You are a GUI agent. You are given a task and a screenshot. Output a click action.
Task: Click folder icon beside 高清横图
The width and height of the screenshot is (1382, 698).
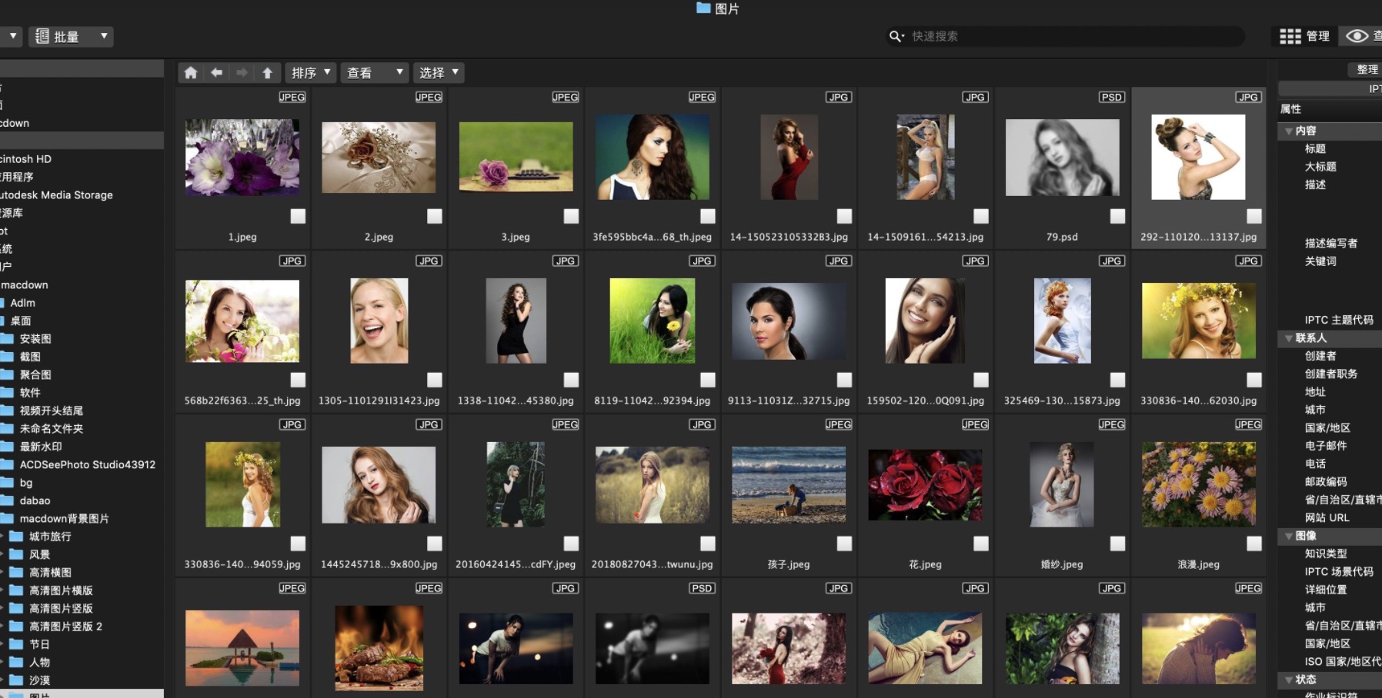16,572
